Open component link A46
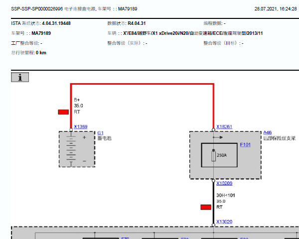The width and height of the screenshot is (299, 239). pyautogui.click(x=267, y=132)
